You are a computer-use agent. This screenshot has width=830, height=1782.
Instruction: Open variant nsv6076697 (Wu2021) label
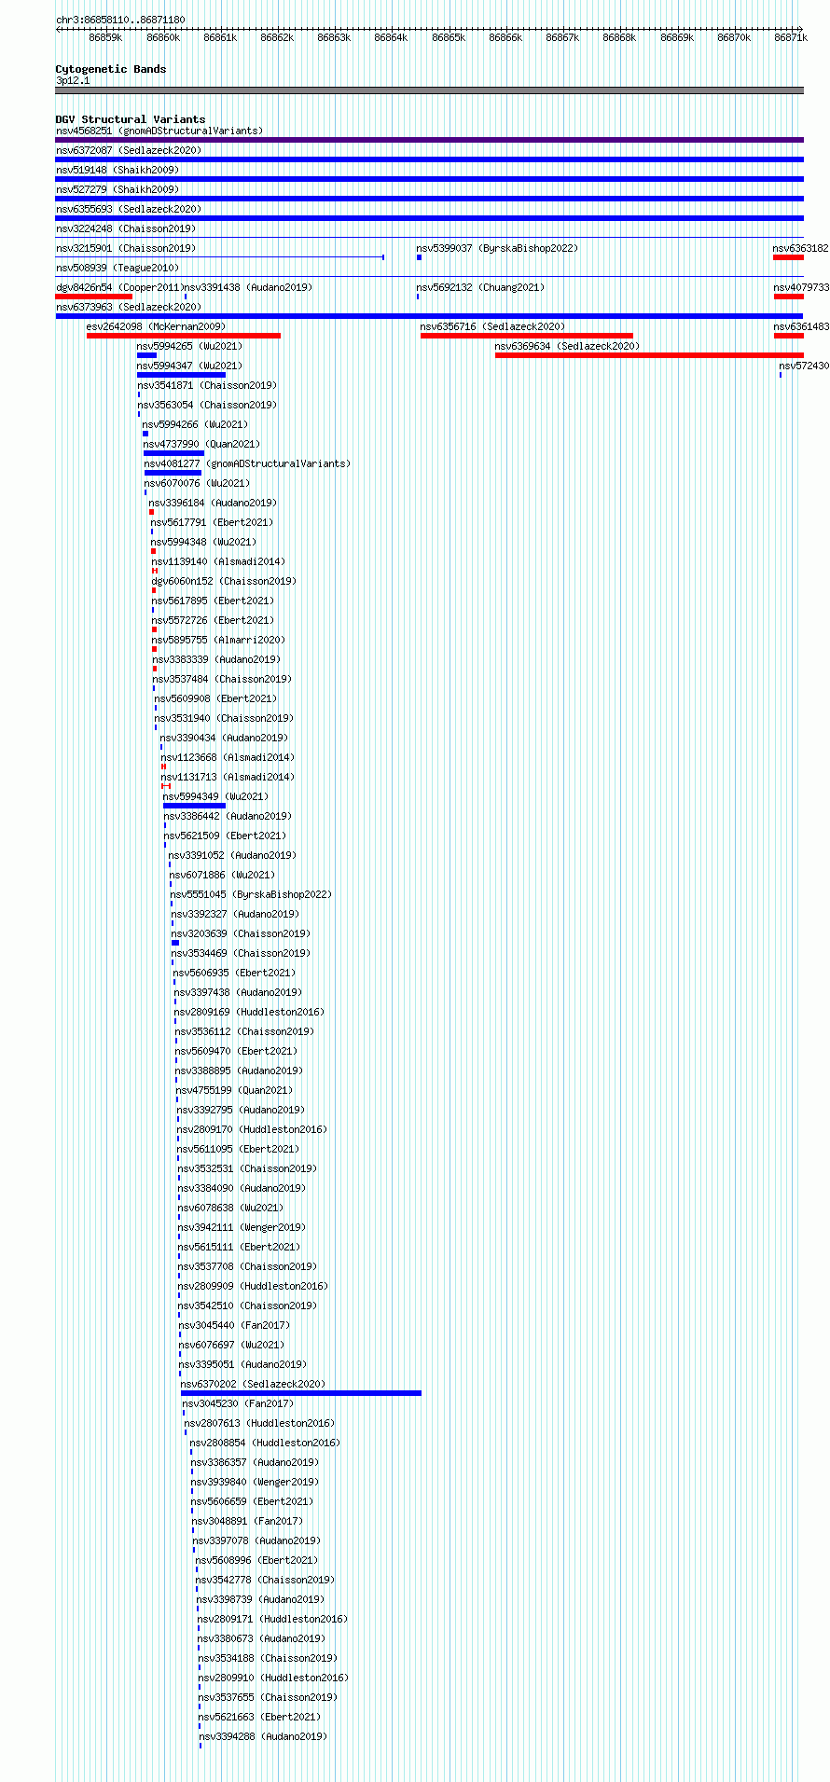coord(232,1345)
